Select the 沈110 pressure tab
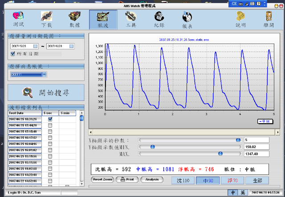The height and width of the screenshot is (197, 285). [183, 180]
